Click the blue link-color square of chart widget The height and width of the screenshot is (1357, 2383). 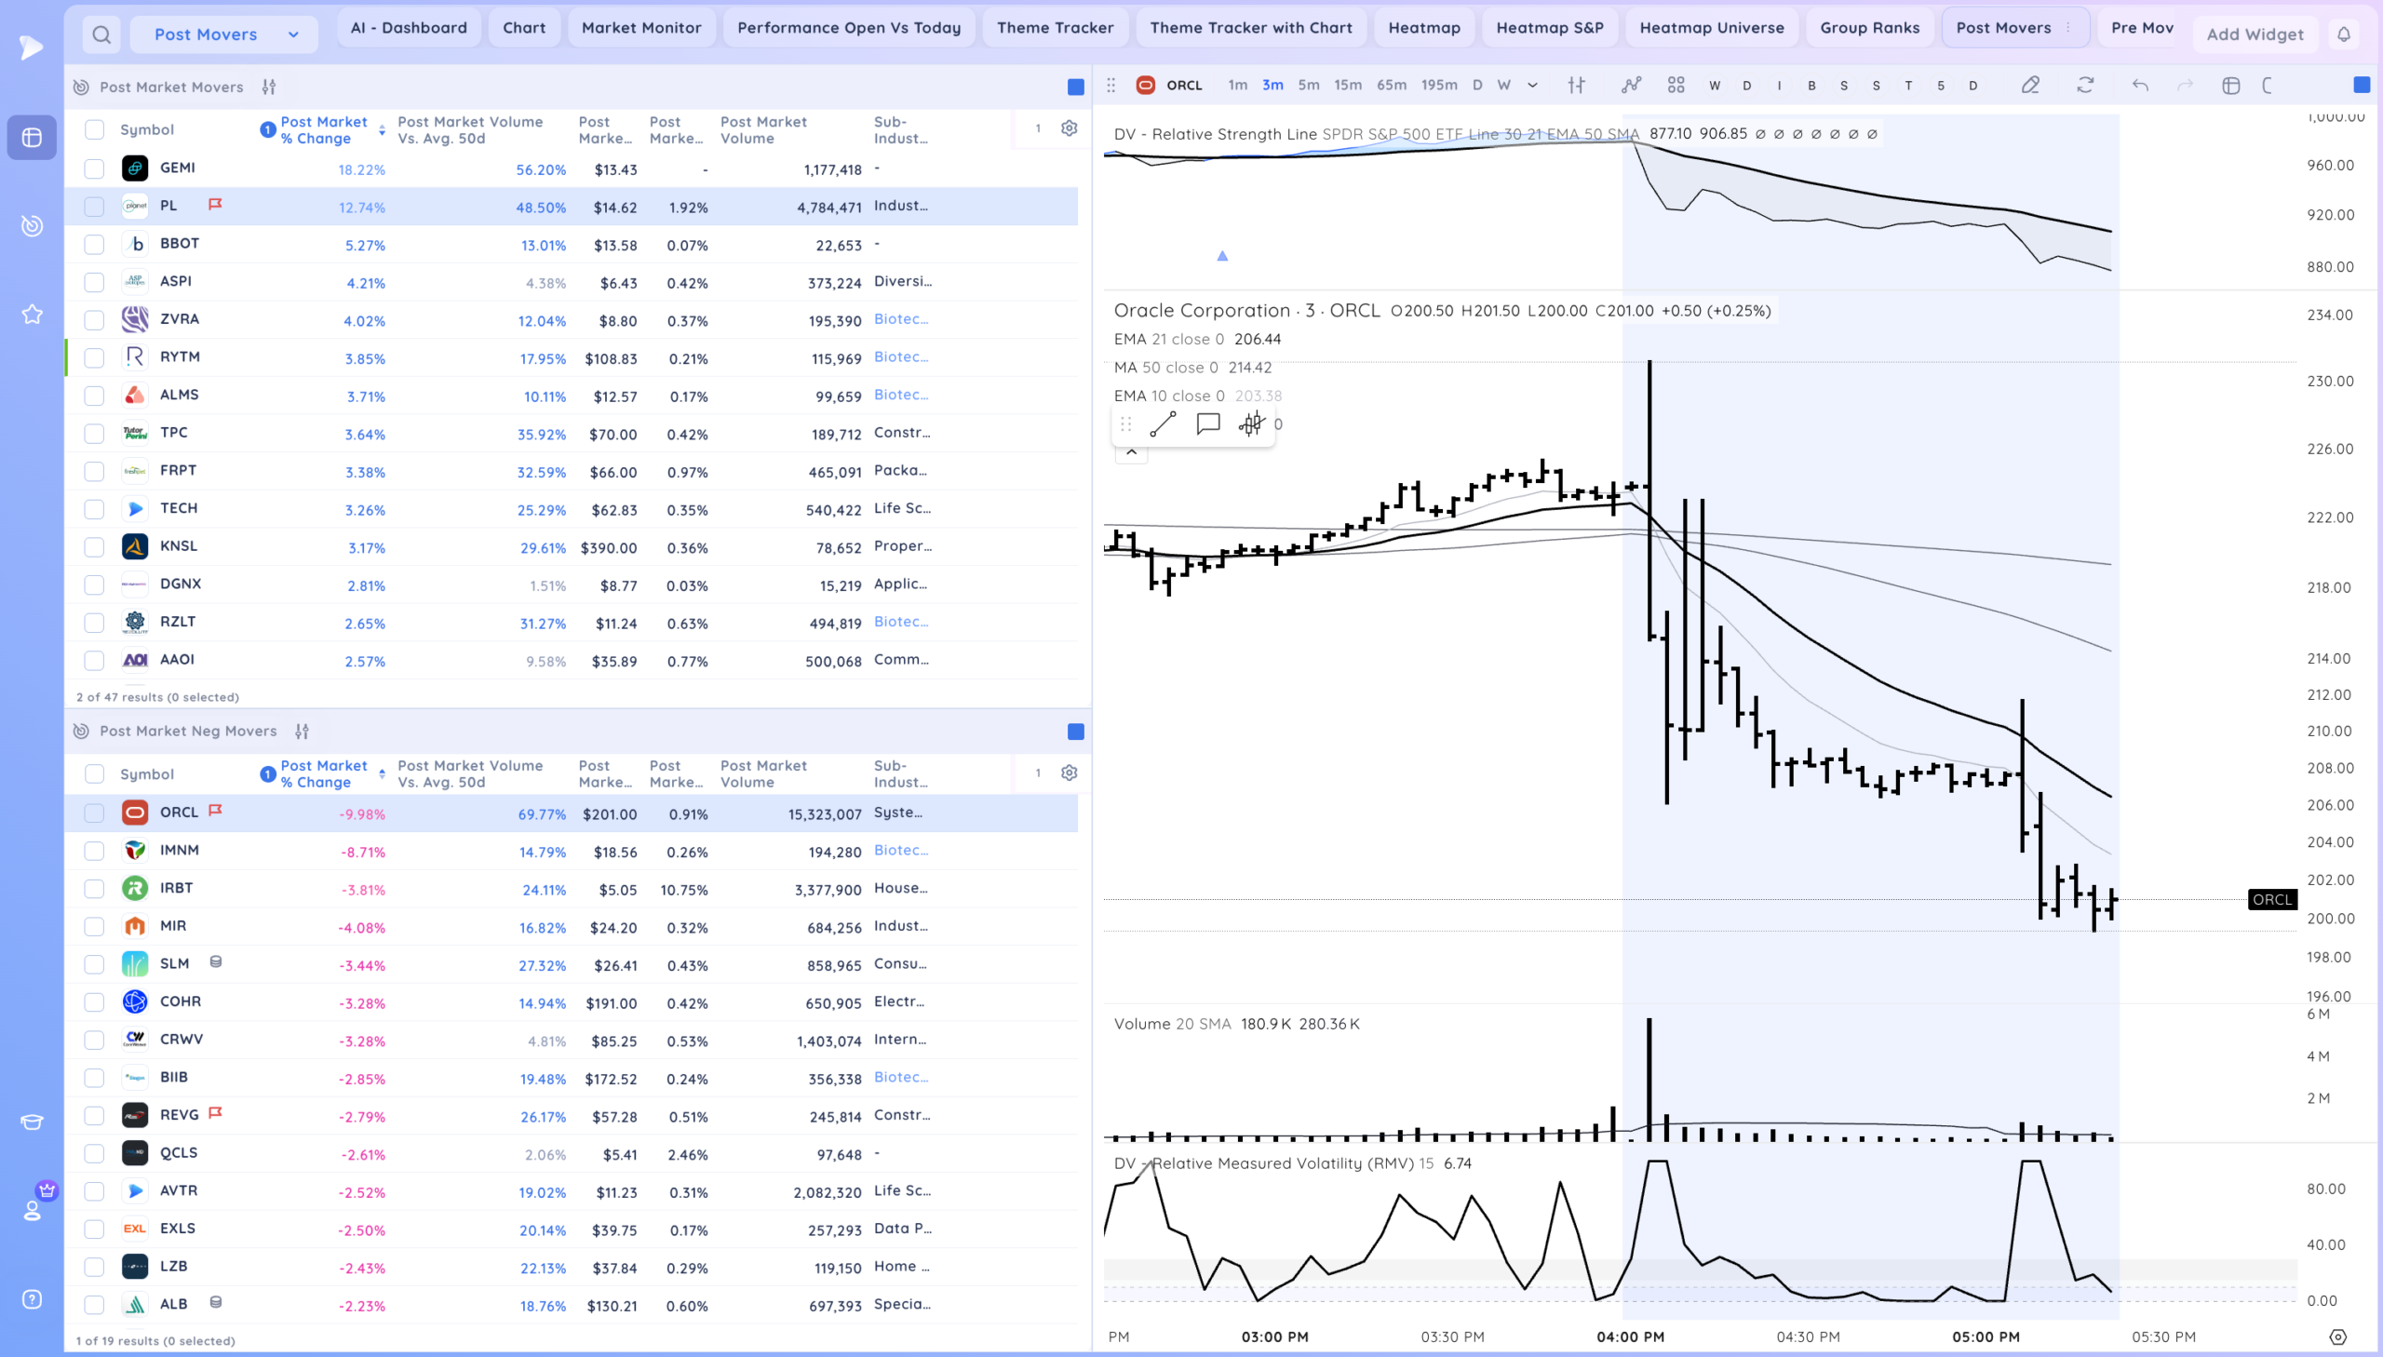pos(2361,85)
